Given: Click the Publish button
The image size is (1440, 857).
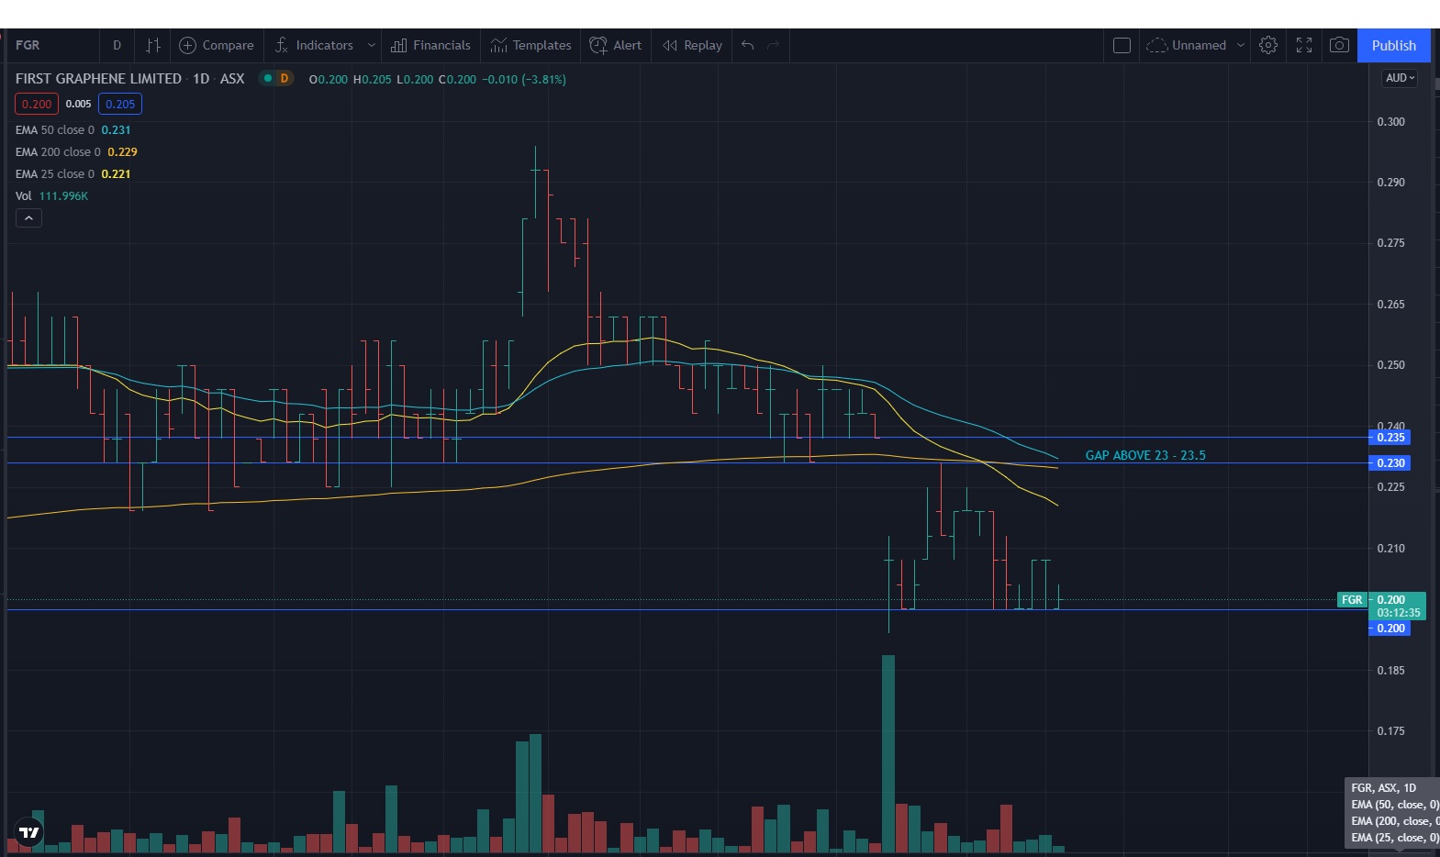Looking at the screenshot, I should tap(1393, 45).
